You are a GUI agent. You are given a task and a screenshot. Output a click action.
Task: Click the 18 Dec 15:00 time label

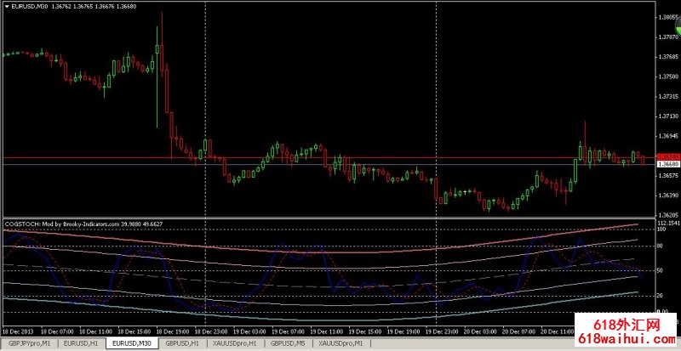(x=136, y=332)
